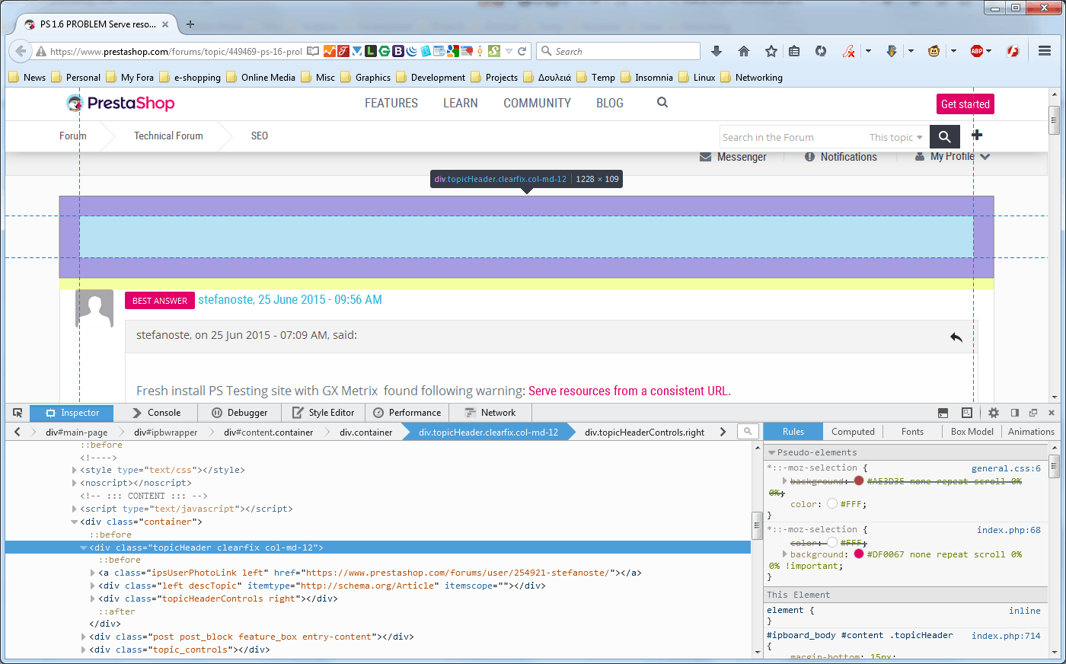Open ABP dropdown arrow
The width and height of the screenshot is (1066, 664).
(988, 51)
